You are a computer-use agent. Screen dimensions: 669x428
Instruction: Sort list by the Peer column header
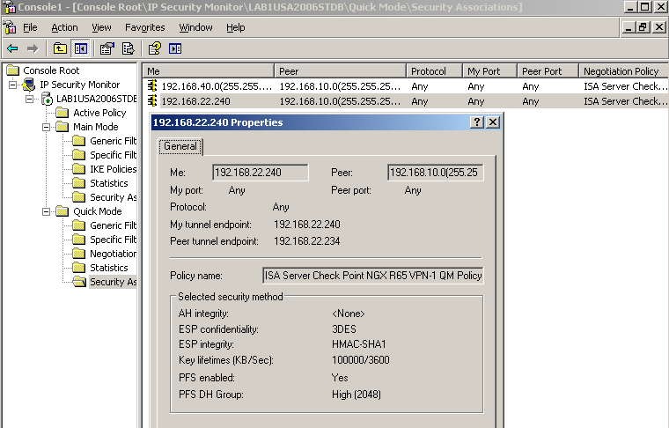[340, 70]
